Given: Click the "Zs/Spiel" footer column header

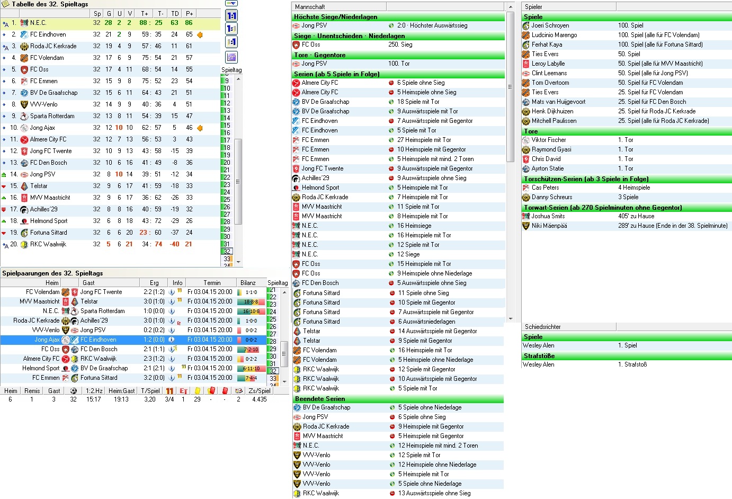Looking at the screenshot, I should click(260, 391).
